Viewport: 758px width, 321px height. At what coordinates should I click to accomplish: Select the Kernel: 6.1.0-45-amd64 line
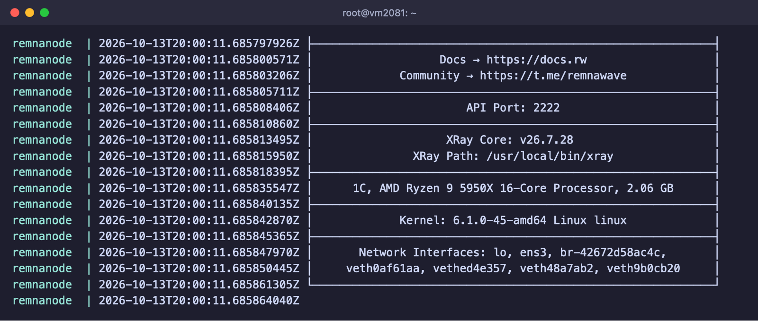click(x=513, y=220)
